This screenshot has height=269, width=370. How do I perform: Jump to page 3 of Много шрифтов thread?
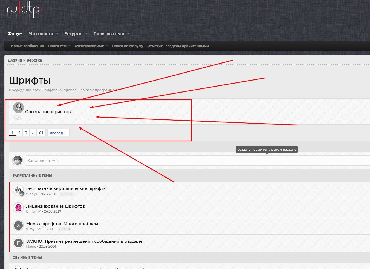(65, 229)
